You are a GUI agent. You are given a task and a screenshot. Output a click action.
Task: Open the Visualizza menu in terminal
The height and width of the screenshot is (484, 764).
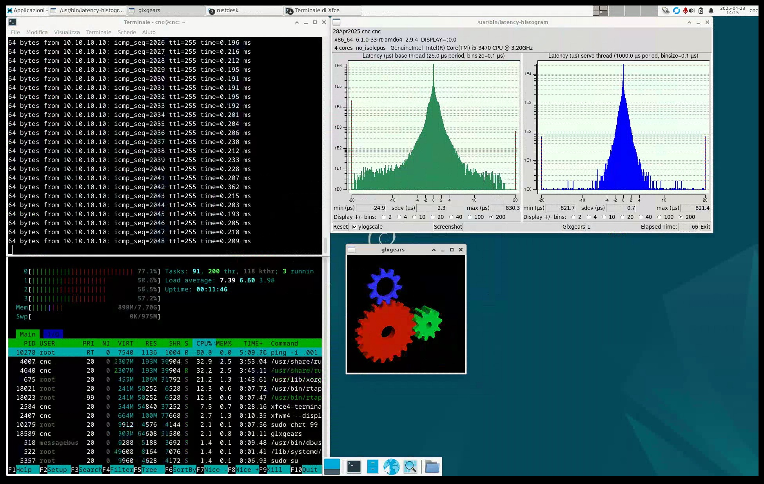tap(67, 32)
